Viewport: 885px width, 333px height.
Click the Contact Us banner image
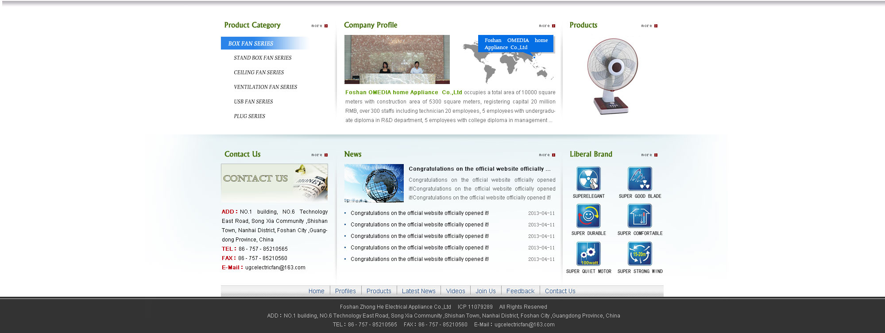(274, 183)
